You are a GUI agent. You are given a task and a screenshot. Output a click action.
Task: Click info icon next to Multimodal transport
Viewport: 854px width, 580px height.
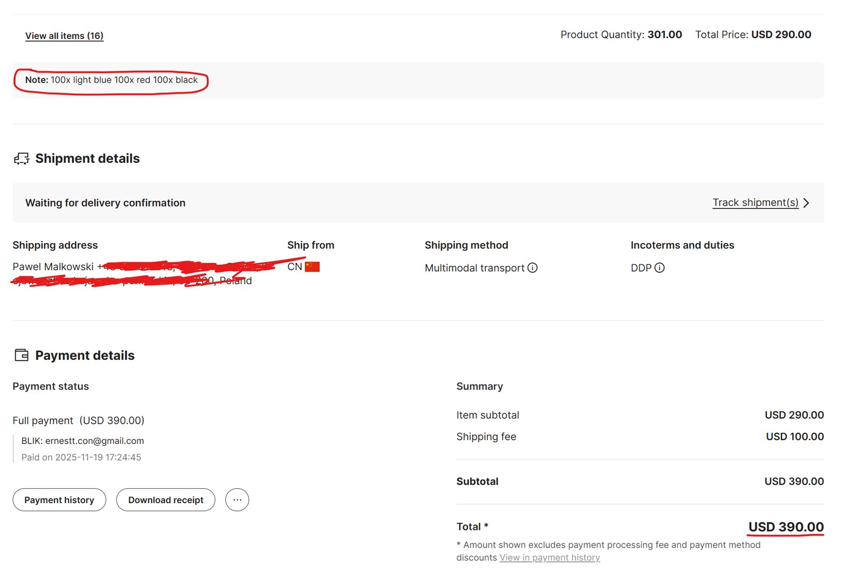point(532,268)
